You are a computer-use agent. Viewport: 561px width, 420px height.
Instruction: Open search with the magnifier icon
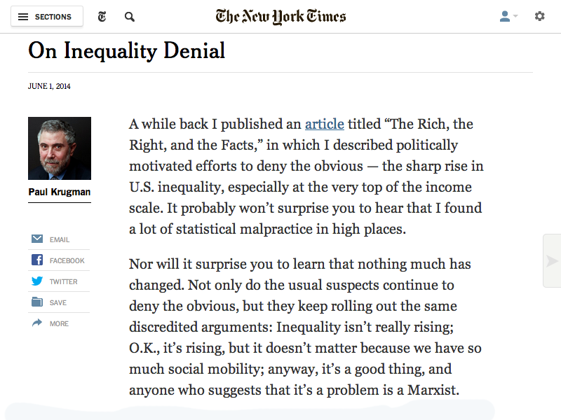coord(129,16)
